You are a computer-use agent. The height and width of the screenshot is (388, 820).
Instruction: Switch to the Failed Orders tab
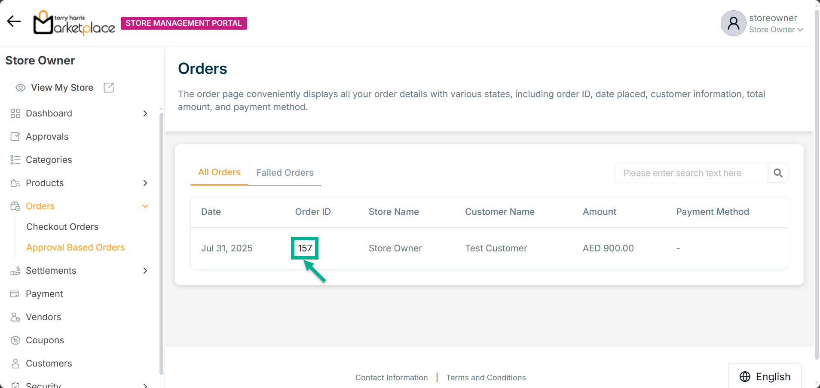(x=285, y=173)
